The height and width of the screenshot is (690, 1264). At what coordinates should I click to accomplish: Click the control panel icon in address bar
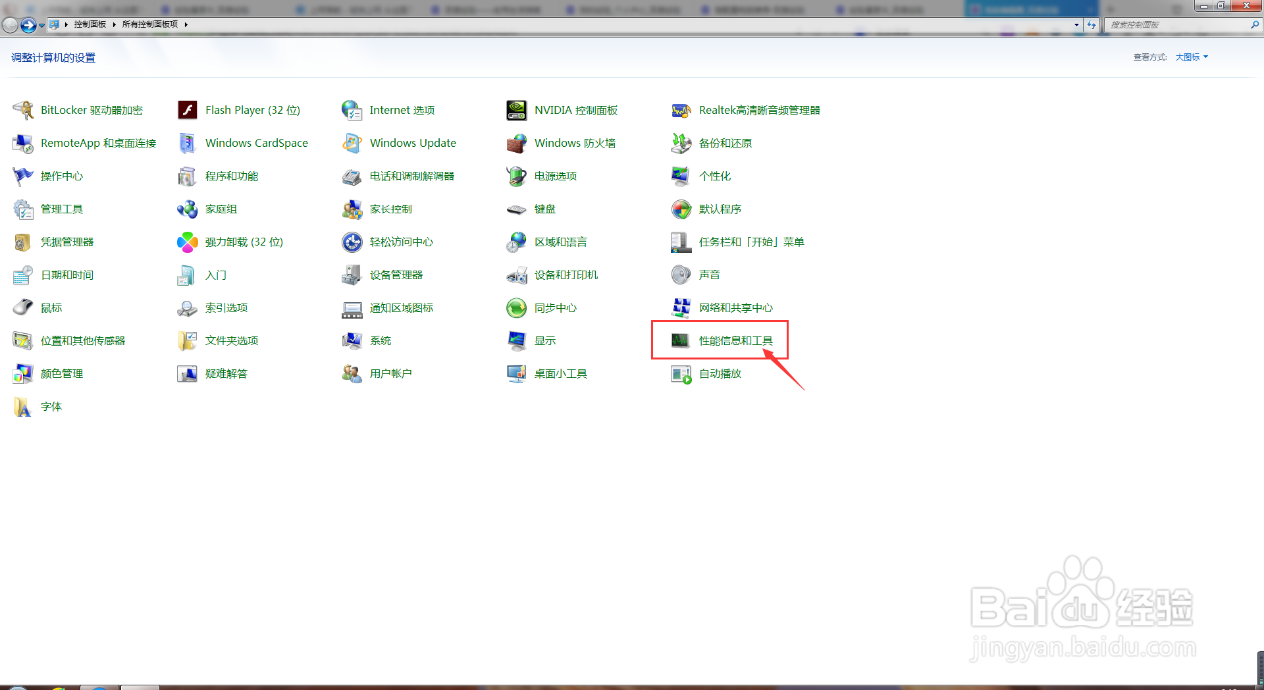click(54, 24)
